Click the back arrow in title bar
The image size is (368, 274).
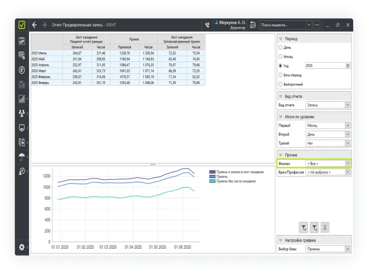[34, 25]
